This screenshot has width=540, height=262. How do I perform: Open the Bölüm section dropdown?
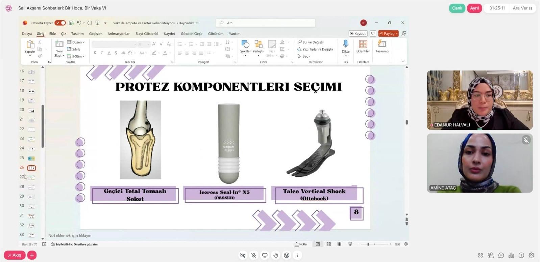[76, 56]
